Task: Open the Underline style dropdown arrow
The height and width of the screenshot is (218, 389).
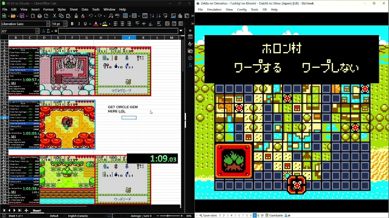Action: [x=90, y=24]
